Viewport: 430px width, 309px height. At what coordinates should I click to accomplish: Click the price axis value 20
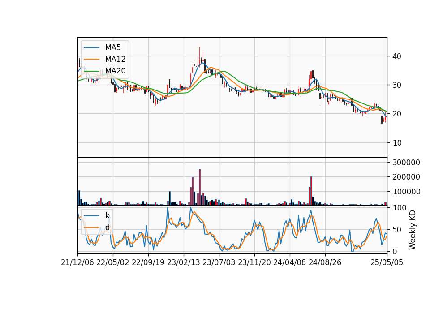point(397,114)
